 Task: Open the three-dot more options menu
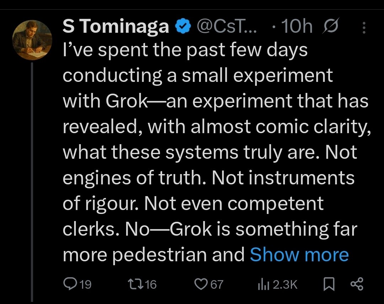[364, 27]
